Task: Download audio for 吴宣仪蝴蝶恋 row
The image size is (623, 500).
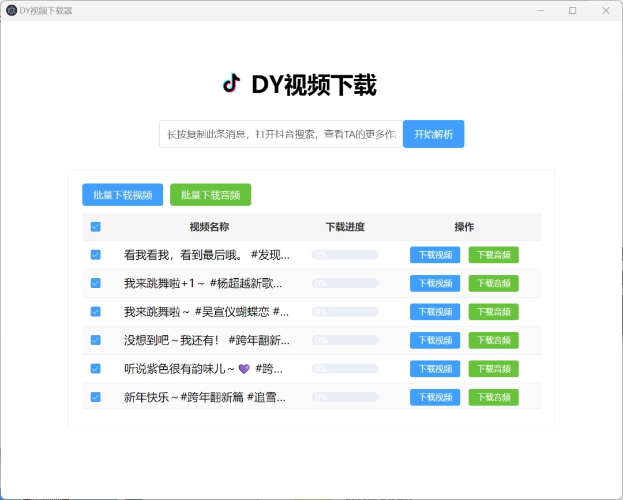Action: coord(493,312)
